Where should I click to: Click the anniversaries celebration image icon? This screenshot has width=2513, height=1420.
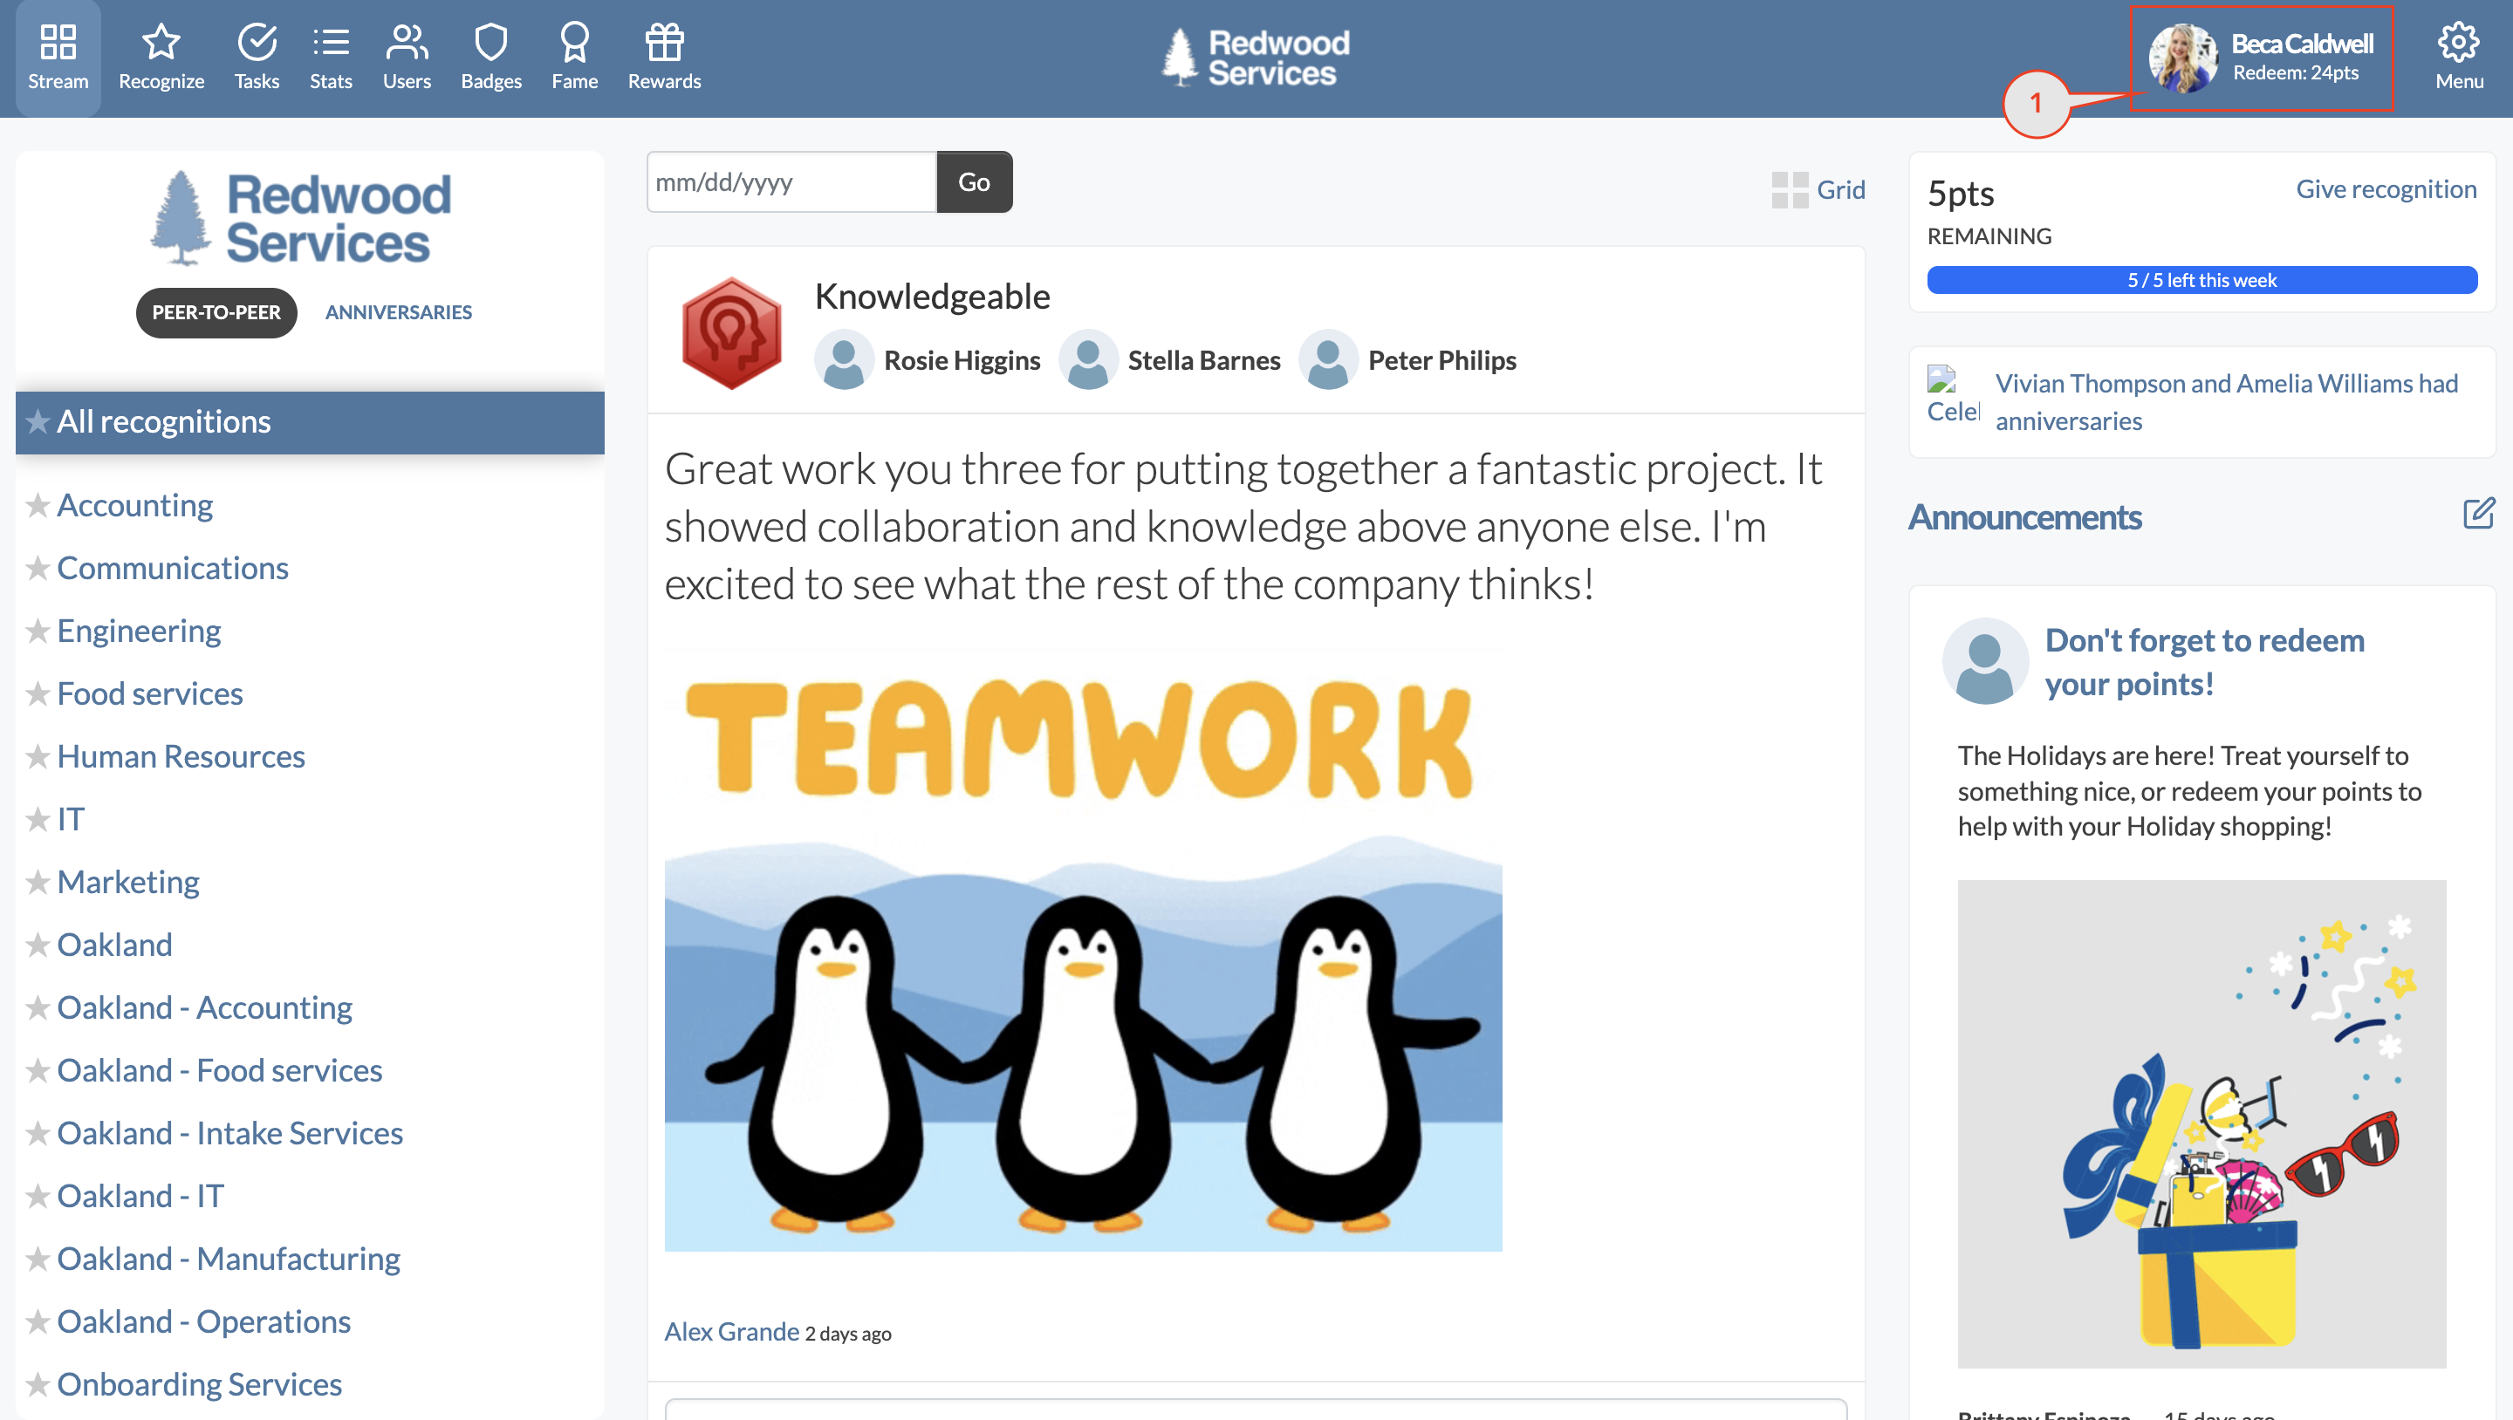coord(1953,395)
